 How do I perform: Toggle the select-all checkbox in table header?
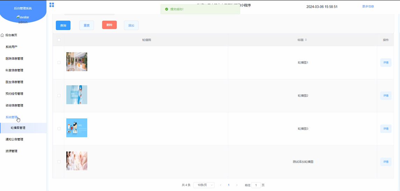[x=59, y=40]
